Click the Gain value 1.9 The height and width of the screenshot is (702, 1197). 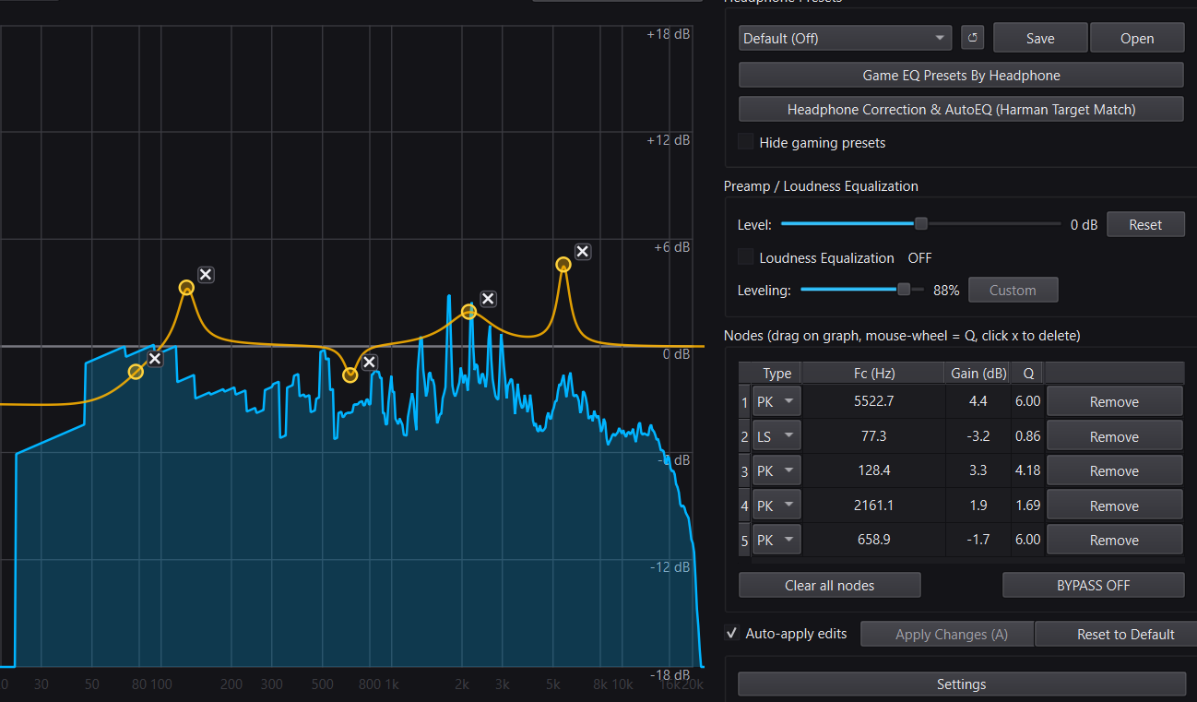click(978, 506)
